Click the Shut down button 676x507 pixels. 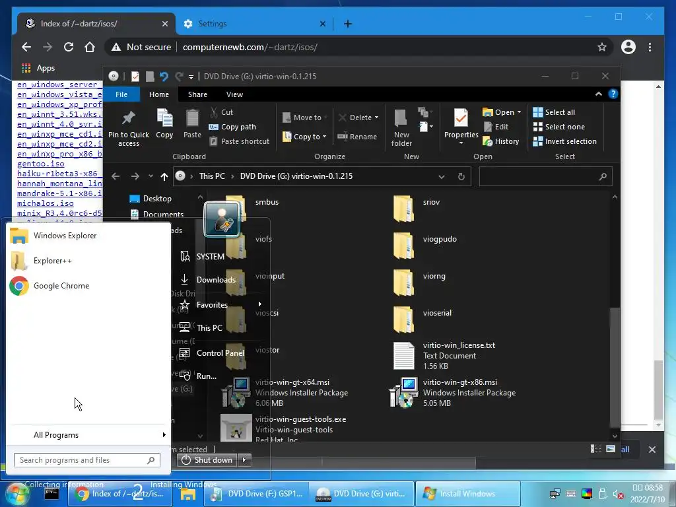pos(207,460)
